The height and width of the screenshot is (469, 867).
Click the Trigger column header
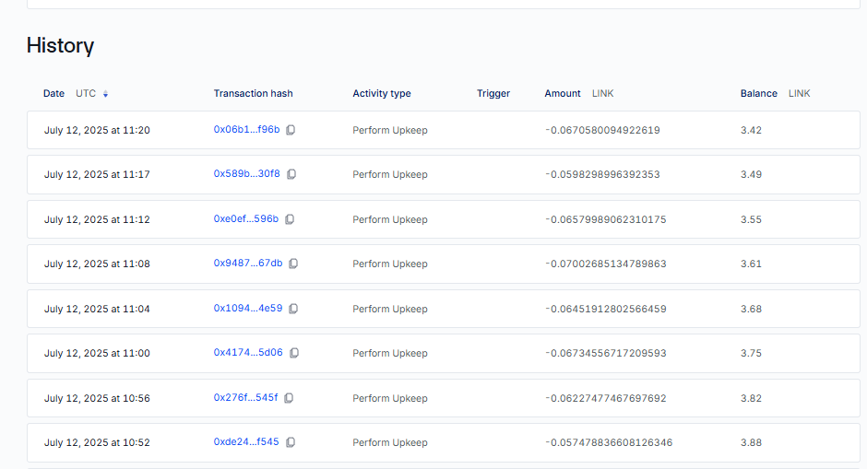pos(493,93)
